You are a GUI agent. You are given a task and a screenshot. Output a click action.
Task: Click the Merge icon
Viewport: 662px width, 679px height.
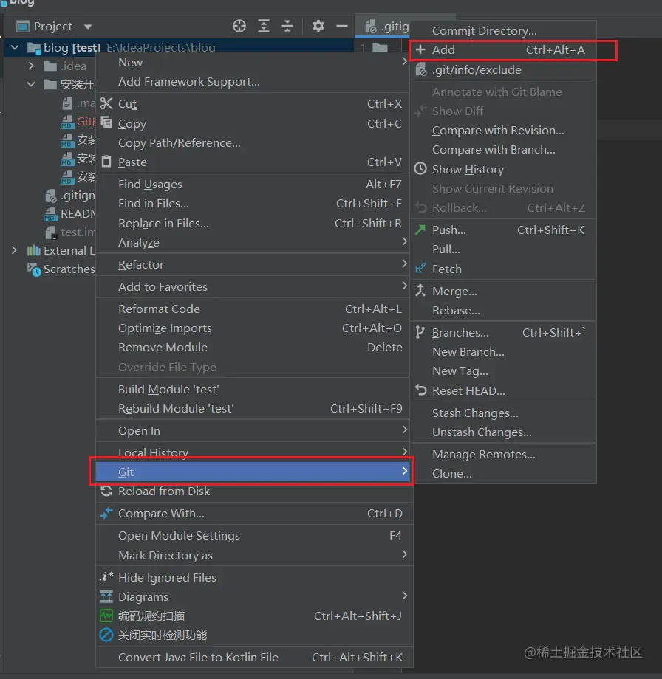pos(420,290)
